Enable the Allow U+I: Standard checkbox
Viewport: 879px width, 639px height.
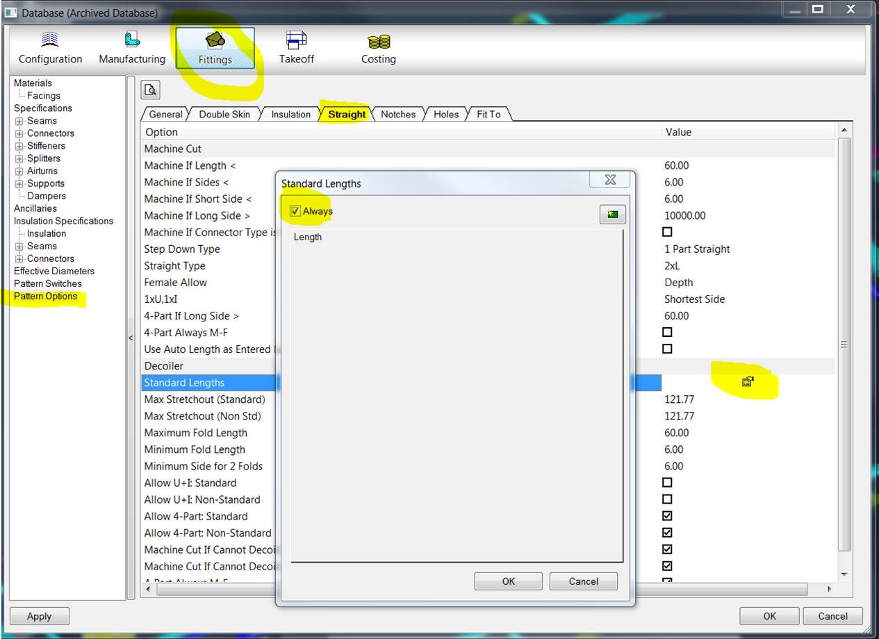coord(666,482)
